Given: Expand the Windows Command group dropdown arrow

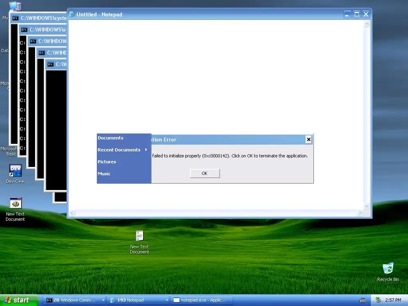Looking at the screenshot, I should click(x=103, y=300).
